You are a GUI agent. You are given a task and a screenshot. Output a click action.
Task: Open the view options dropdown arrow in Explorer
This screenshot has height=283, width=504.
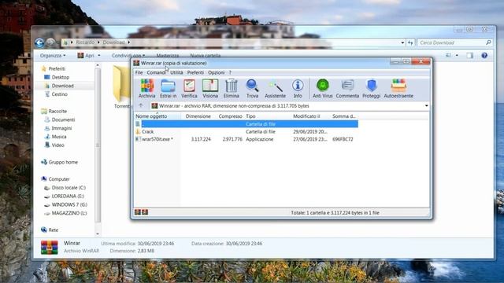457,56
